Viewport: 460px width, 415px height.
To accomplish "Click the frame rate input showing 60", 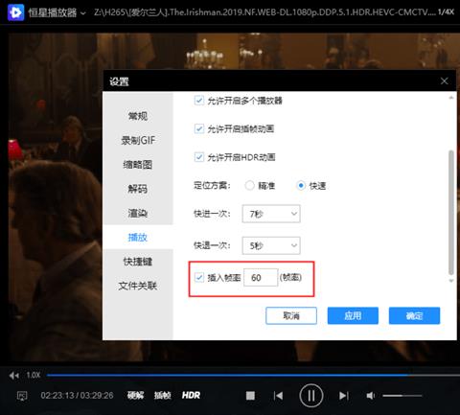I will tap(261, 278).
